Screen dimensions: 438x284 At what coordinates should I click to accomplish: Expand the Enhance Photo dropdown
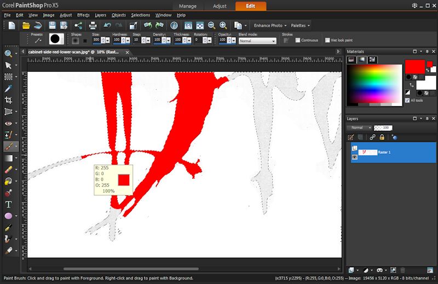pyautogui.click(x=270, y=25)
